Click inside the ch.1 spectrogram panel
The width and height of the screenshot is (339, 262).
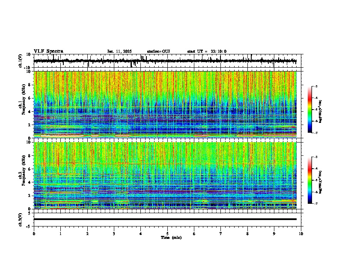(165, 104)
